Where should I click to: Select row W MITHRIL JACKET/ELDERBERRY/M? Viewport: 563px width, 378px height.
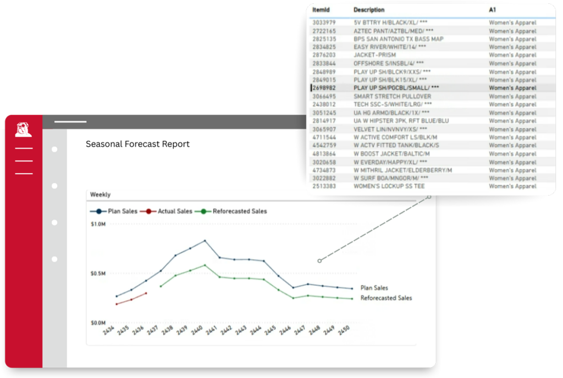(x=432, y=170)
